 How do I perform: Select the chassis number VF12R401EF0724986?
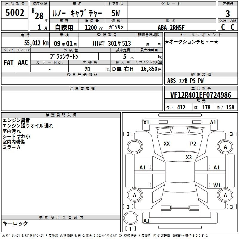pyautogui.click(x=201, y=95)
